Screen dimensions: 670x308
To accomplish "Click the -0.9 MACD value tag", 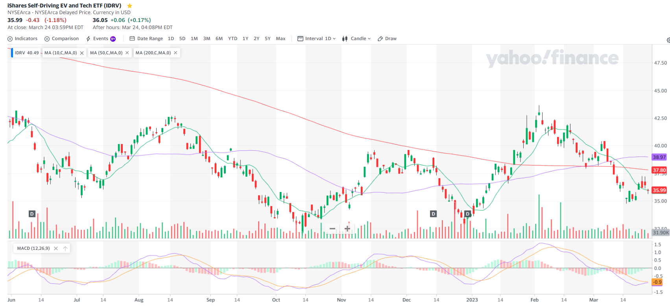I will pyautogui.click(x=657, y=282).
